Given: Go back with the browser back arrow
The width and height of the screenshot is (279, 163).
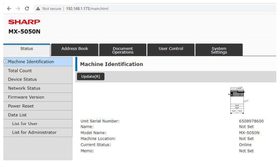Looking at the screenshot, I should point(9,8).
